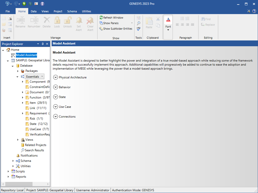Expand the Packages tree node

(18, 71)
